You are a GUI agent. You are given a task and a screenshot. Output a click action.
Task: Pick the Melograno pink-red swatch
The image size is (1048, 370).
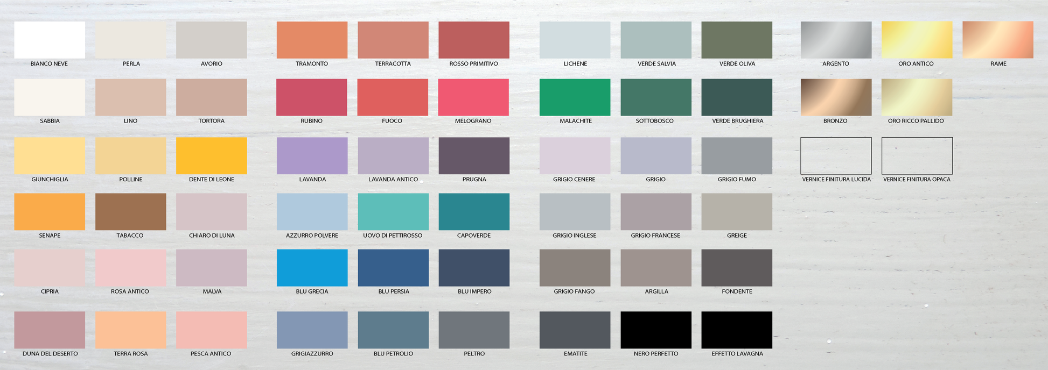(473, 97)
